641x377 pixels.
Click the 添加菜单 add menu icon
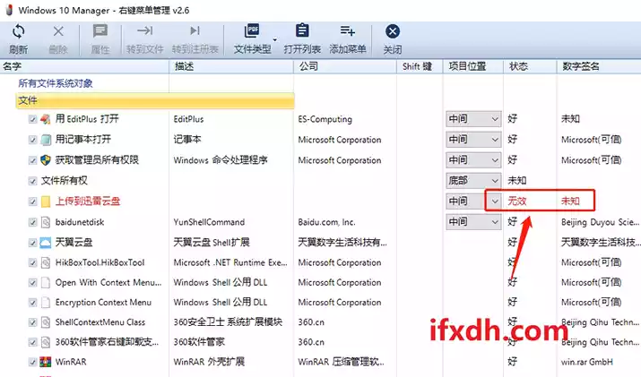click(347, 30)
